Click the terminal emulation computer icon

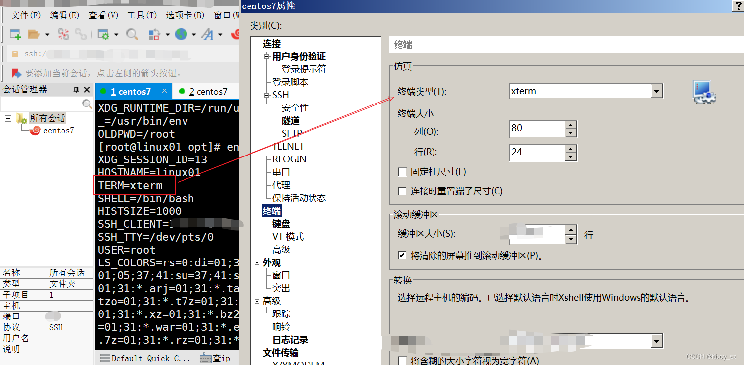point(704,92)
